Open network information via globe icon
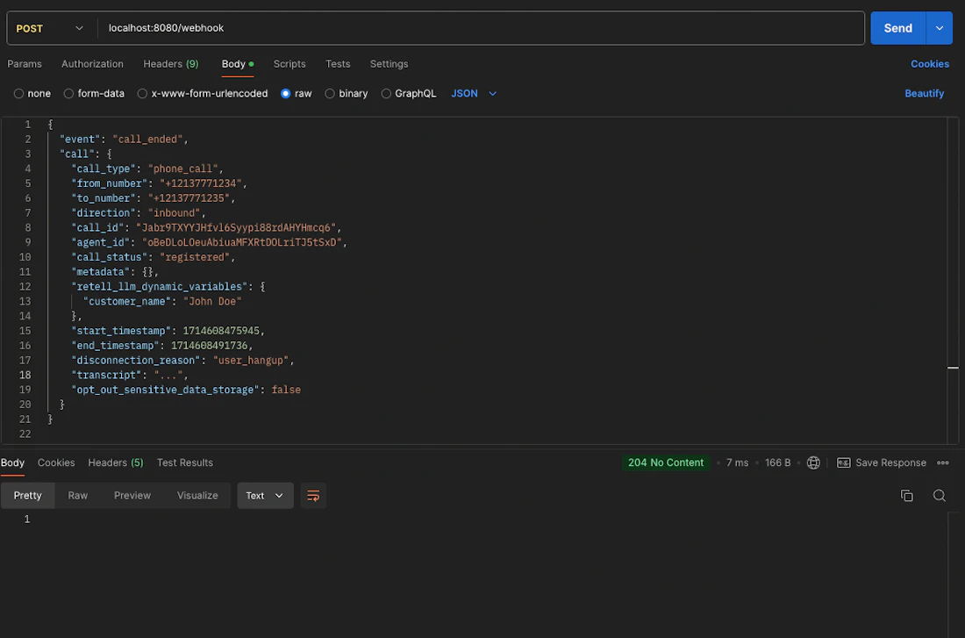This screenshot has width=965, height=638. 813,462
